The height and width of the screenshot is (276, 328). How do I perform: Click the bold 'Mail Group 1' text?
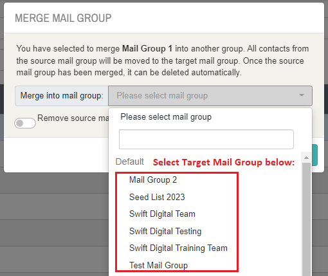147,49
